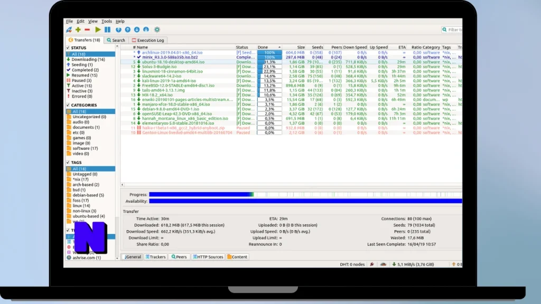Click the Status column header
The height and width of the screenshot is (304, 541).
(242, 47)
